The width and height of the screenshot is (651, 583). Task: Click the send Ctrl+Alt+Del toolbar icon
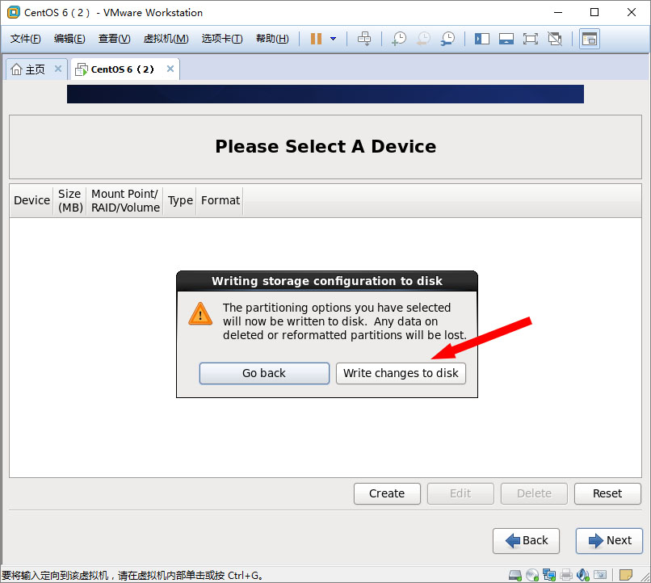click(364, 39)
